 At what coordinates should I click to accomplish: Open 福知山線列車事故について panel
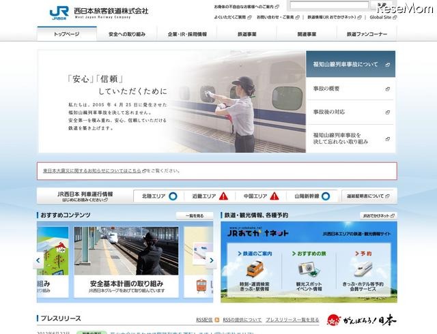350,64
